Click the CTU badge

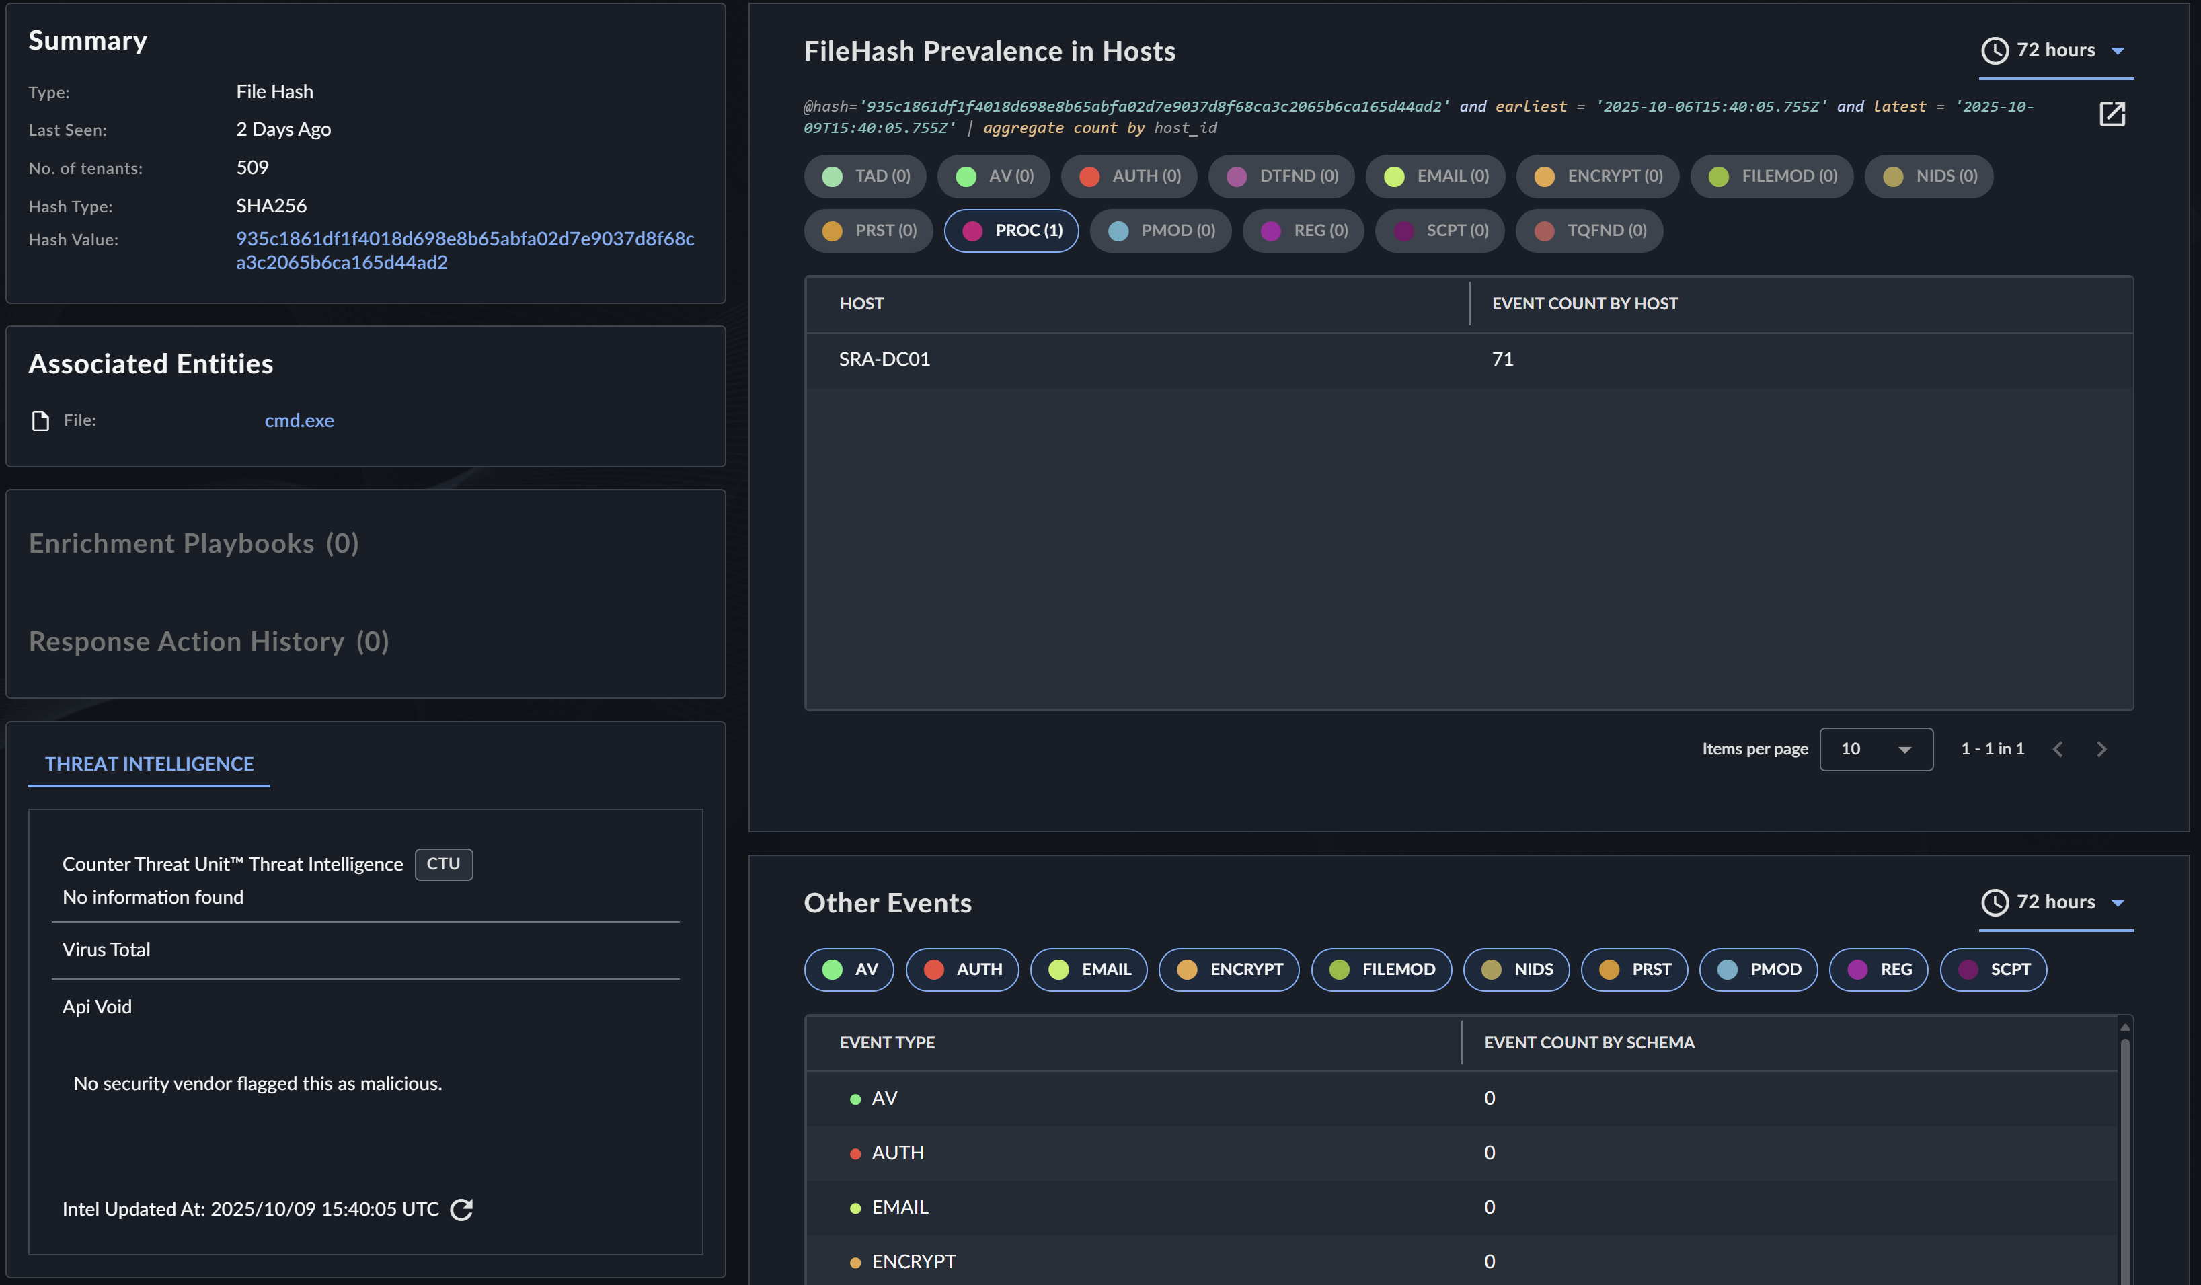pos(442,864)
